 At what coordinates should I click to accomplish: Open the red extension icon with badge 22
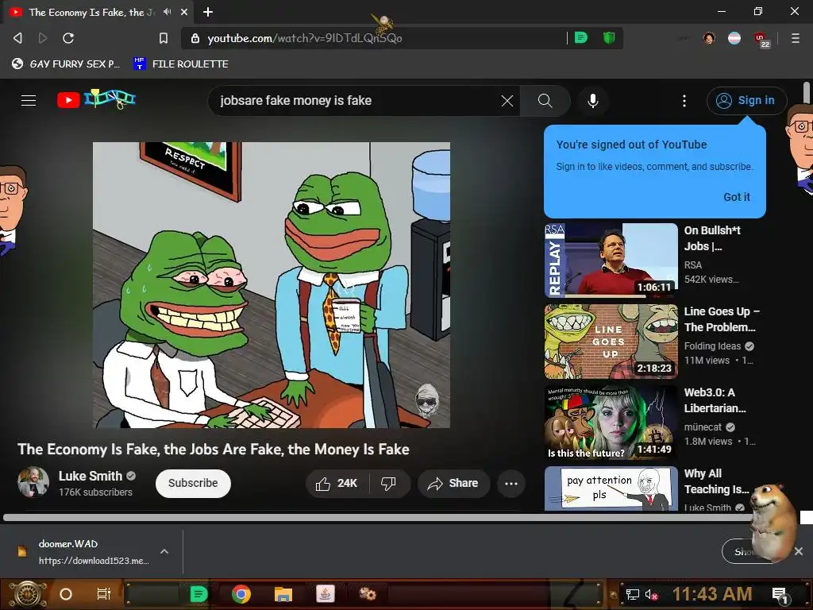click(x=761, y=40)
